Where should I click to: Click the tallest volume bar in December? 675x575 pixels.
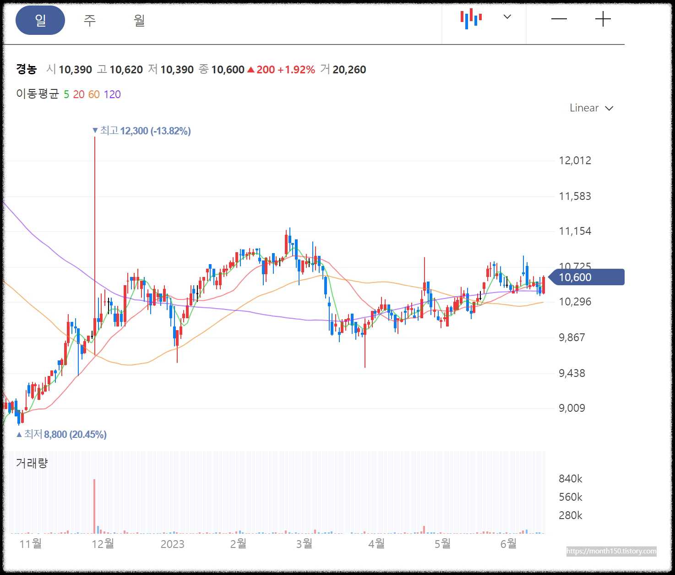94,506
